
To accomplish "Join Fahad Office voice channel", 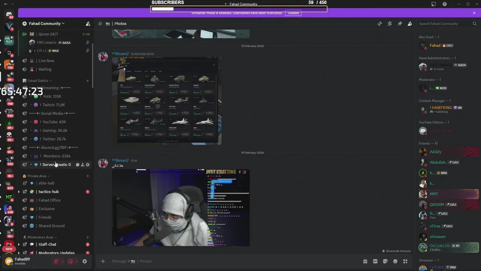I will click(x=56, y=200).
